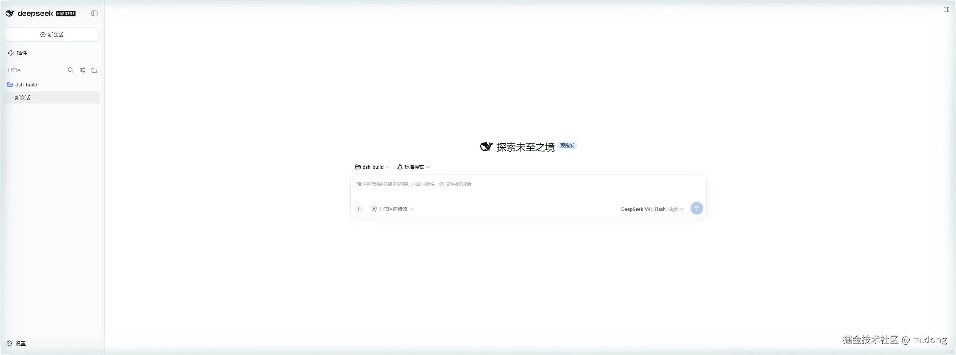Toggle the right side panel icon
The image size is (956, 355).
946,10
